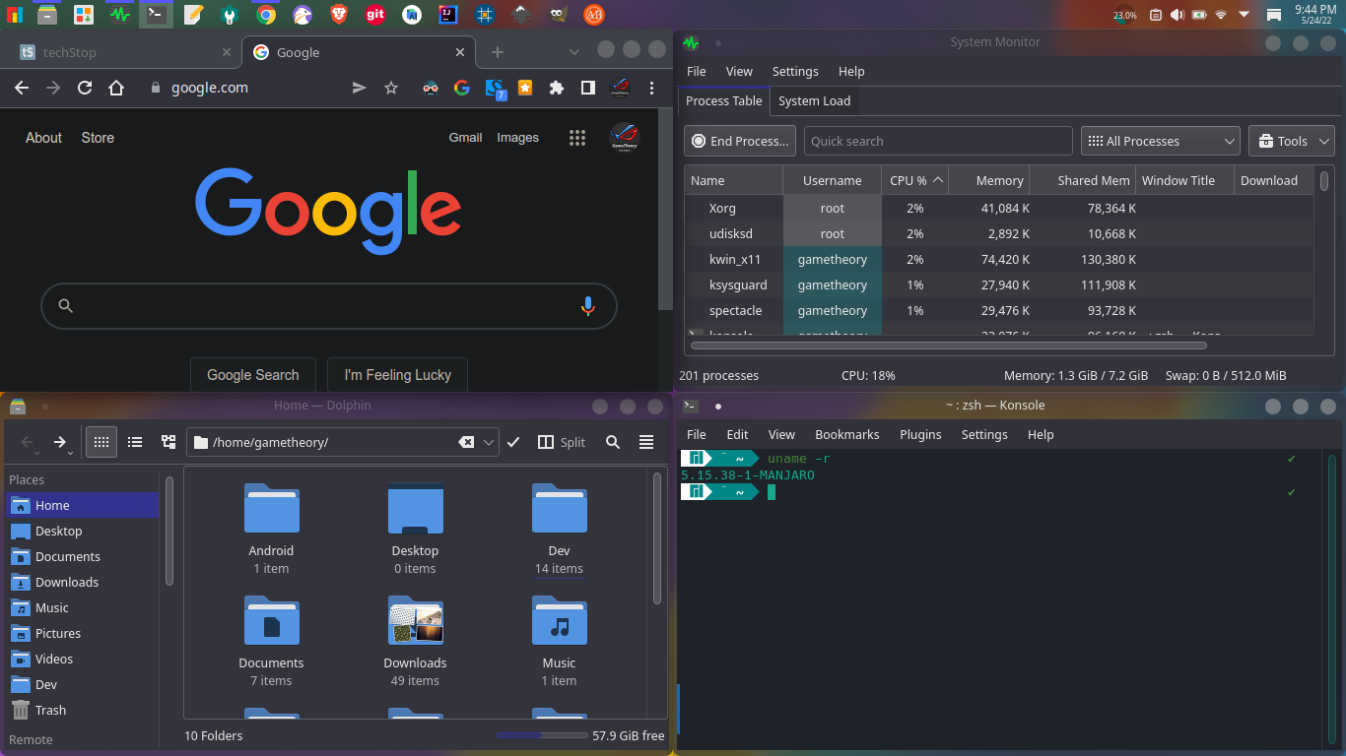Open the Bookmarks menu in Konsole

pos(846,434)
